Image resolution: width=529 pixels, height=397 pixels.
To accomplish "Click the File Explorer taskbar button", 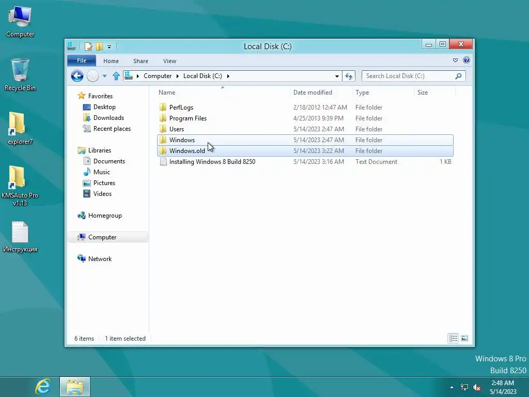I will point(75,387).
